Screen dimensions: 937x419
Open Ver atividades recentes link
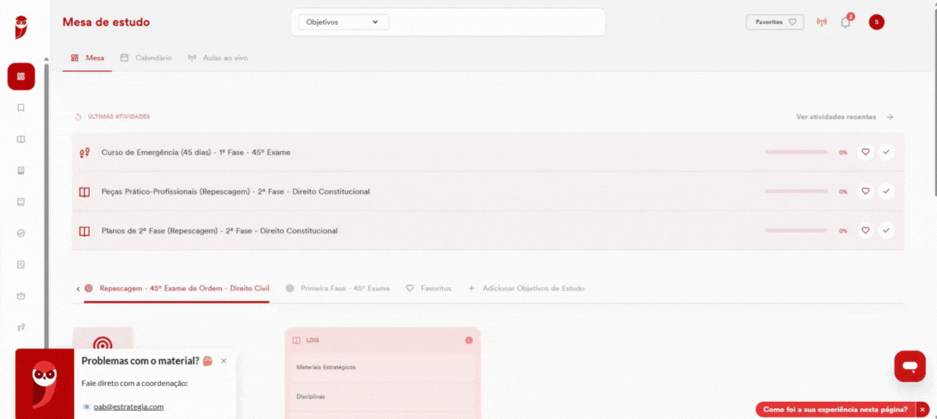click(845, 117)
